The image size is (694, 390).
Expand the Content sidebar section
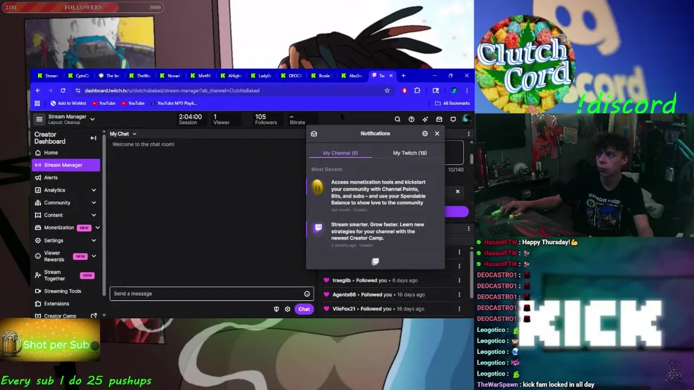94,215
